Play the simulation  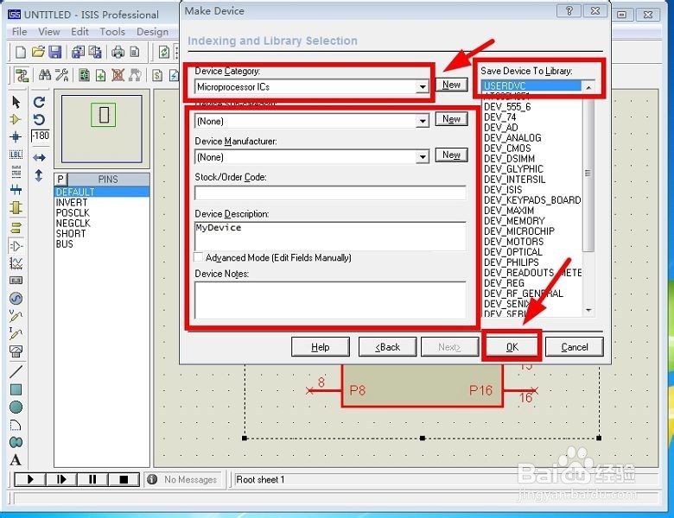[30, 479]
